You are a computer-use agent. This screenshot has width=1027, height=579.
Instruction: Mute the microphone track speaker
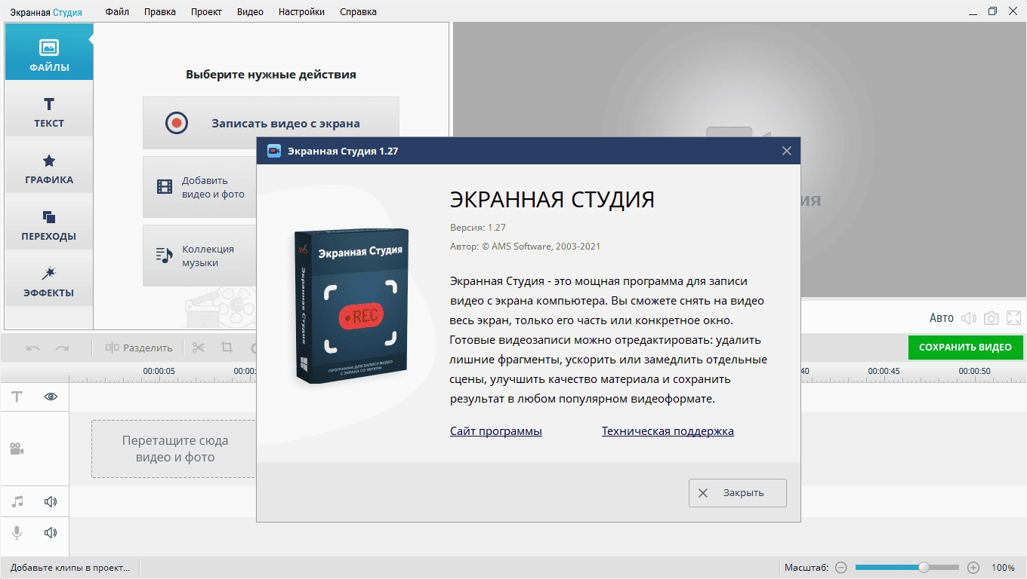(51, 532)
